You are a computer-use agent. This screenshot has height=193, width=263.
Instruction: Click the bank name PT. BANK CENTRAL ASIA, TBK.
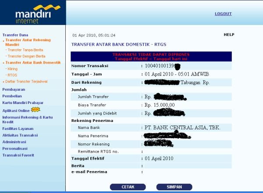[182, 128]
